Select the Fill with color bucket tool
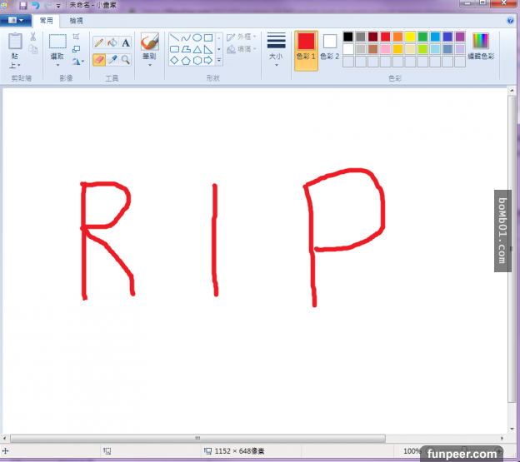This screenshot has width=520, height=462. 112,42
